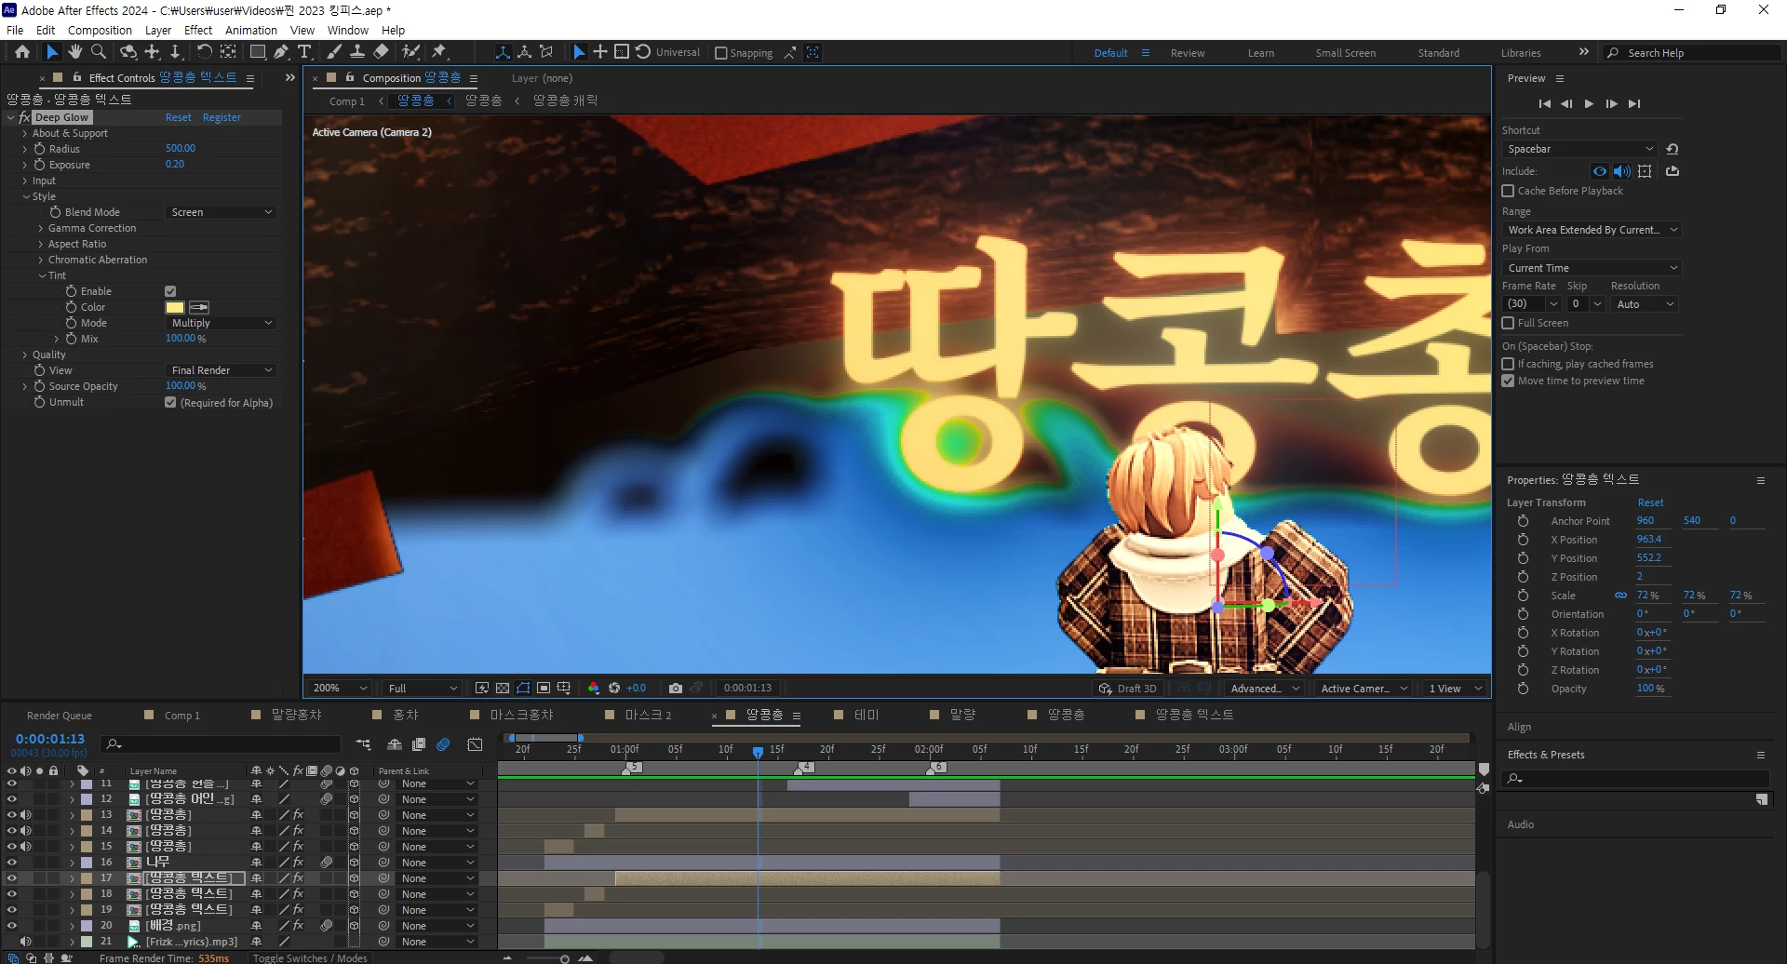Viewport: 1787px width, 964px height.
Task: Step to next frame in Preview panel
Action: 1611,104
